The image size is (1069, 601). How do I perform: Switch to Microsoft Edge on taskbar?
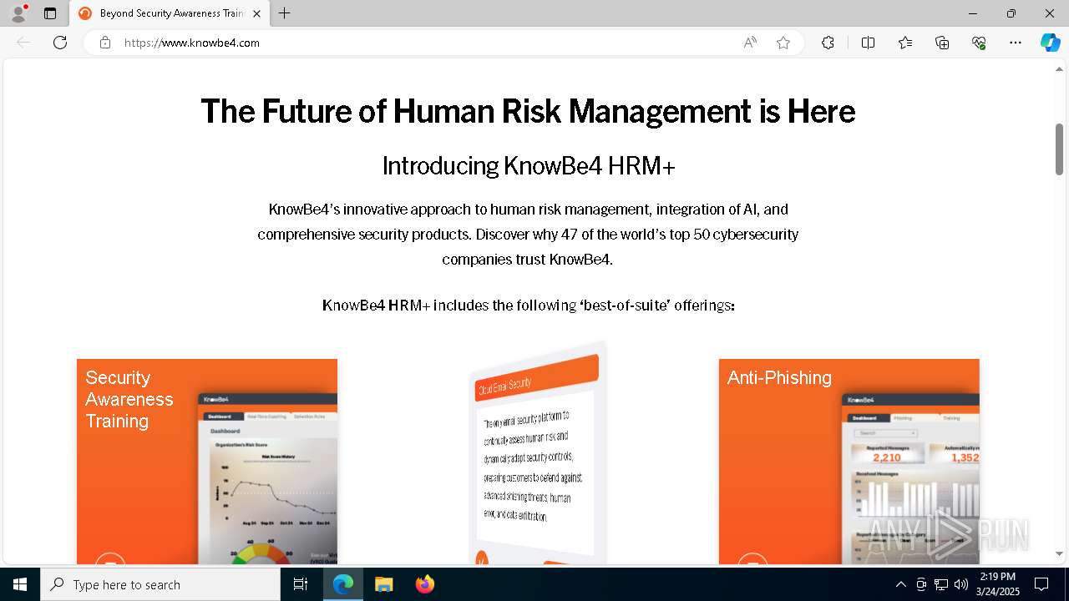[x=343, y=584]
